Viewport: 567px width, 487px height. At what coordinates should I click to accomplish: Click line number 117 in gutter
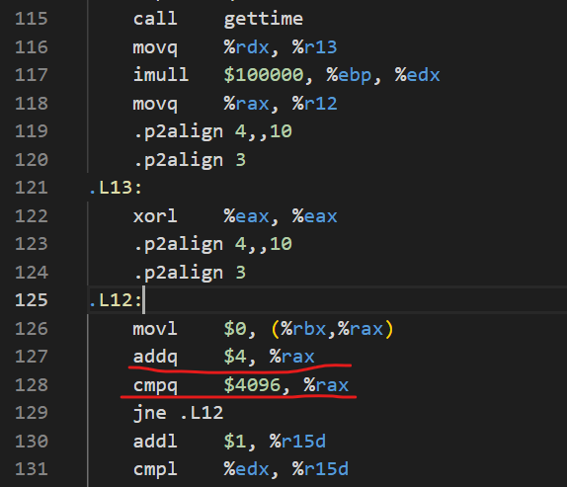[32, 75]
